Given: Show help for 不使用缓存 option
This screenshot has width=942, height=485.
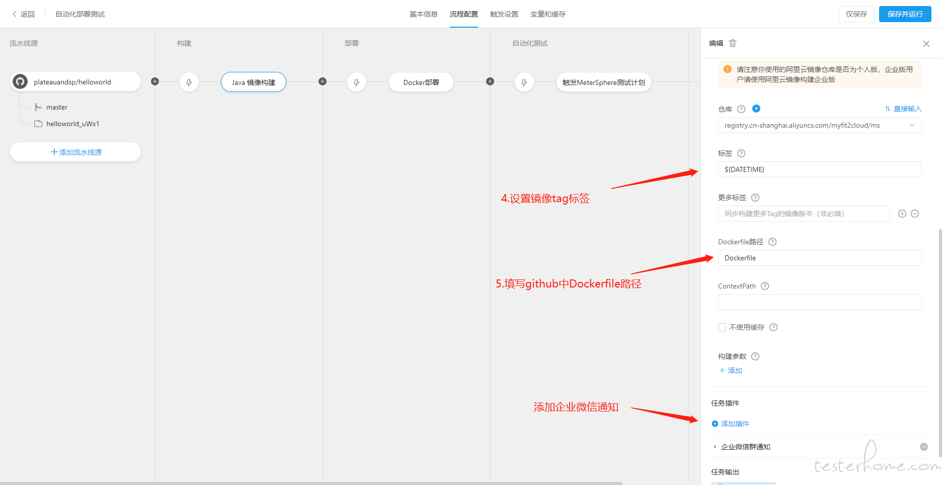Looking at the screenshot, I should [774, 327].
